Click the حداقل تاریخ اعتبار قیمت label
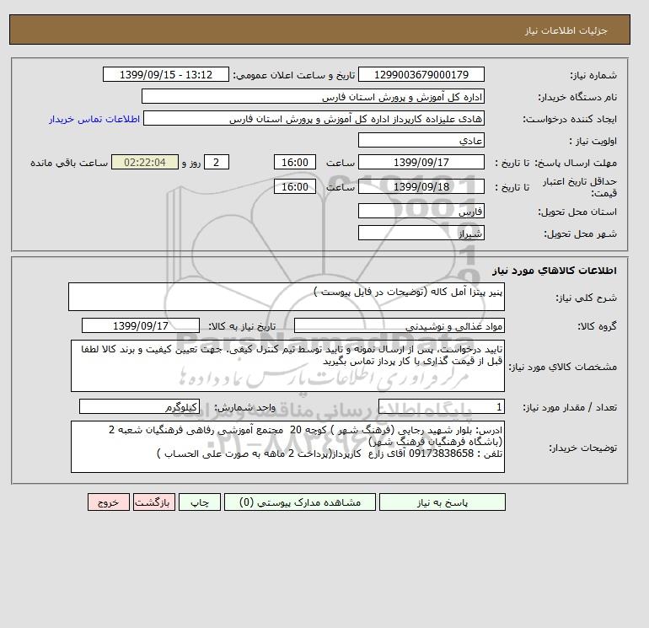Viewport: 649px width, 628px height. click(580, 187)
